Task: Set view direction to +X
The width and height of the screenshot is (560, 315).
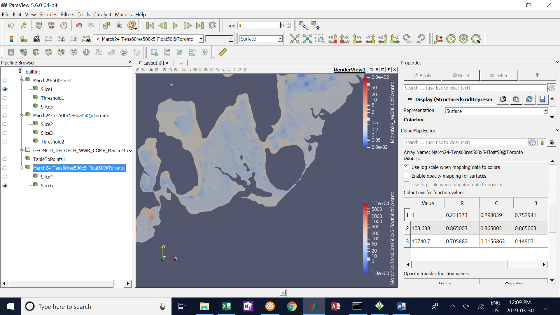Action: tap(332, 39)
